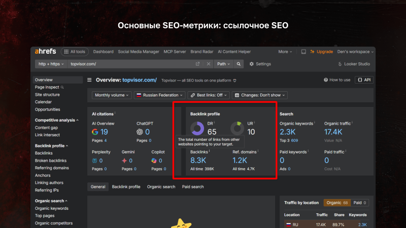Click magnifier icon beside Page inspect
Screen dimensions: 406x228
[62, 87]
